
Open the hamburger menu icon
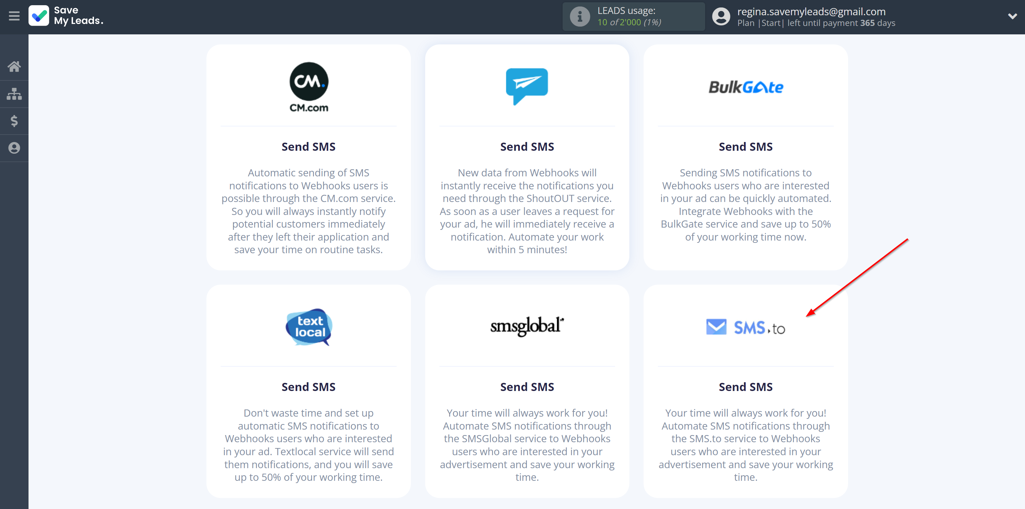click(x=14, y=16)
